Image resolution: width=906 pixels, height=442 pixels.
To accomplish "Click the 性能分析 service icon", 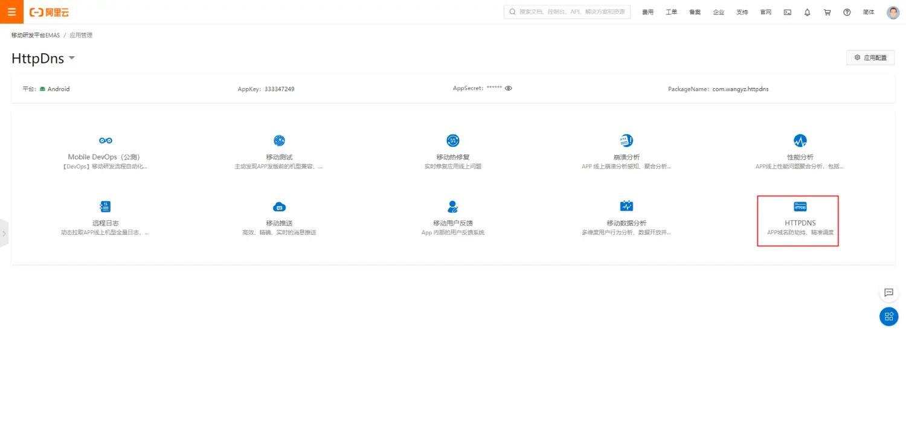I will [800, 141].
